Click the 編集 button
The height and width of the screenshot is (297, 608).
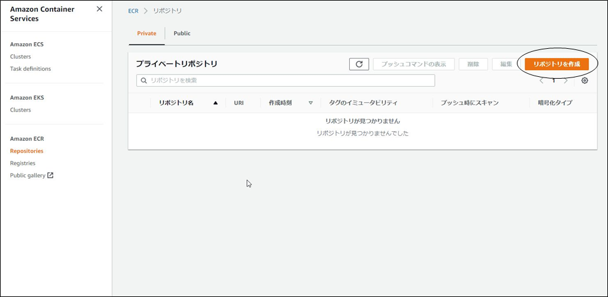(x=506, y=64)
